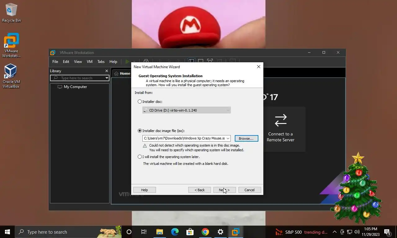Expand the Library search options arrow
The height and width of the screenshot is (238, 397).
(x=107, y=78)
